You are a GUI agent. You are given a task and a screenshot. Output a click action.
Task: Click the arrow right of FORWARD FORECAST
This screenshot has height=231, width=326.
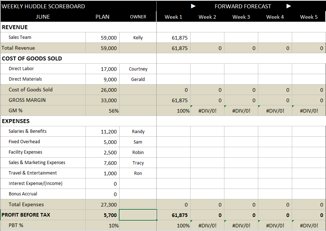(x=289, y=6)
